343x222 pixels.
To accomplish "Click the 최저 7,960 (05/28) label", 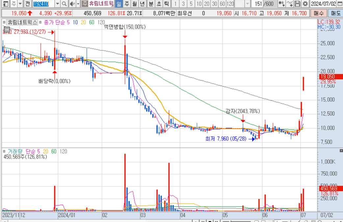I will [226, 139].
